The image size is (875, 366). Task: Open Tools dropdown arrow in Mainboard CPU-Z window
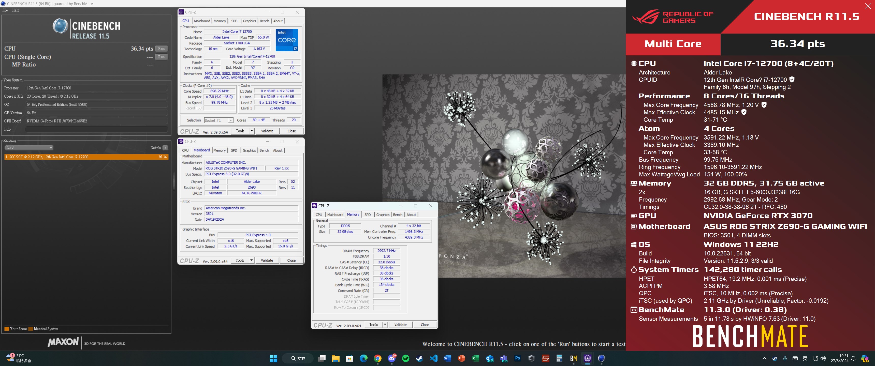pyautogui.click(x=251, y=261)
